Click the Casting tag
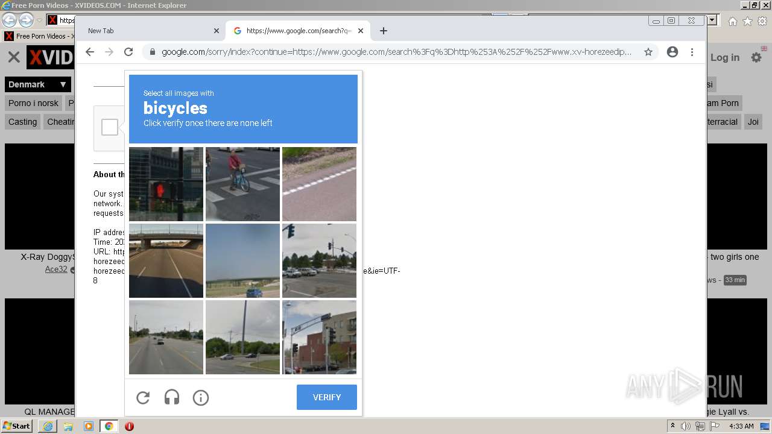This screenshot has width=772, height=434. 23,122
